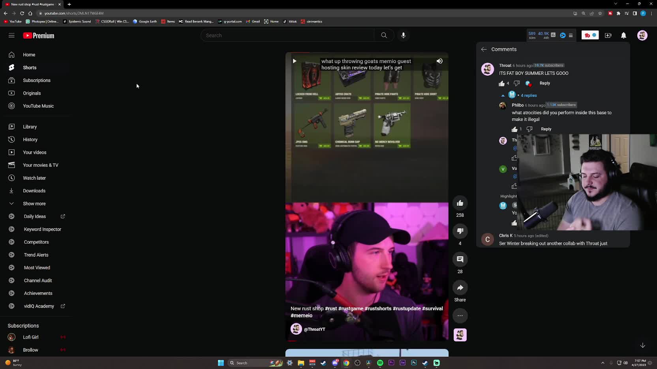657x369 pixels.
Task: Open the three-dot more actions menu
Action: tap(460, 316)
